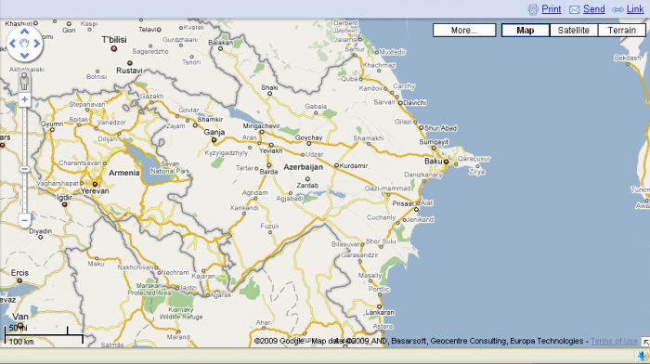650x364 pixels.
Task: Switch to the Terrain map view
Action: [622, 31]
